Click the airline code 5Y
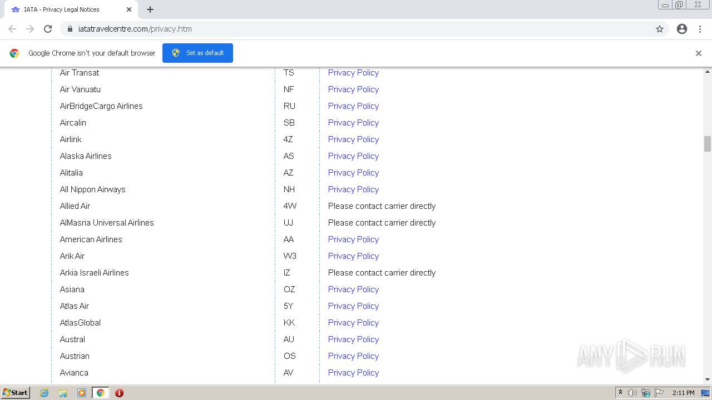This screenshot has width=712, height=400. tap(289, 306)
